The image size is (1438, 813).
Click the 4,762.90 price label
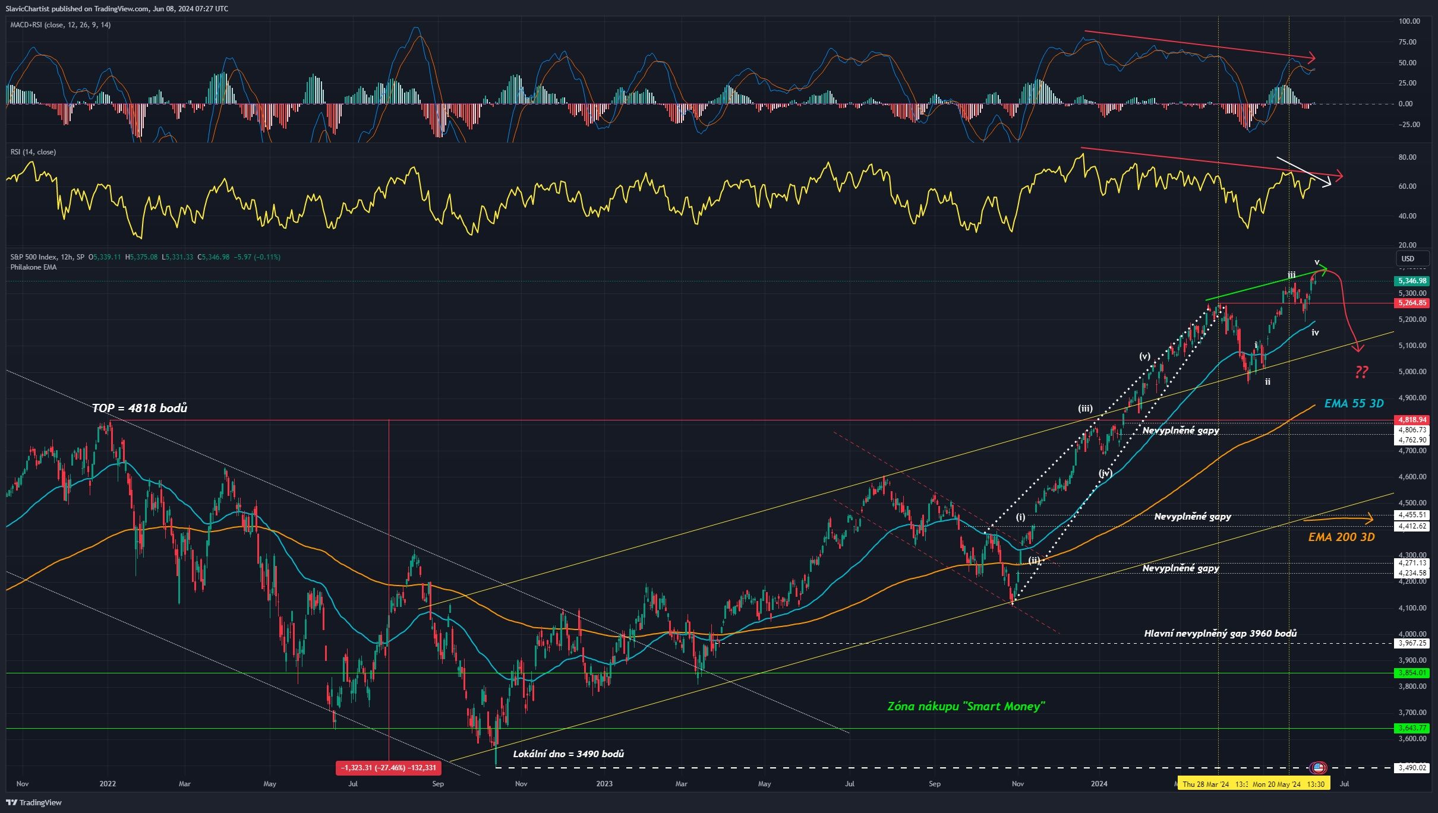(x=1412, y=440)
